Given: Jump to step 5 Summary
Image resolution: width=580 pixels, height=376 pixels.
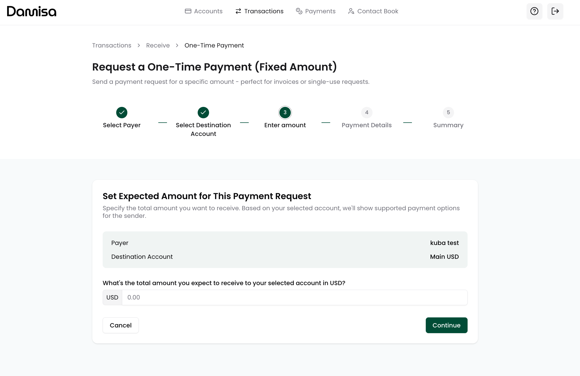Looking at the screenshot, I should 448,113.
